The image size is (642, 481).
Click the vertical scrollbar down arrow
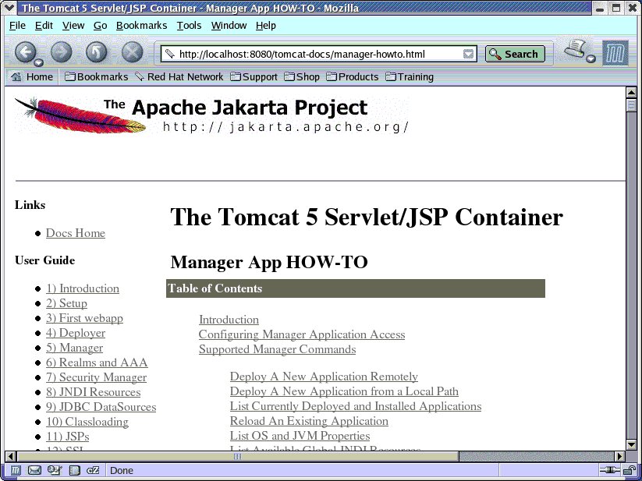(x=631, y=444)
